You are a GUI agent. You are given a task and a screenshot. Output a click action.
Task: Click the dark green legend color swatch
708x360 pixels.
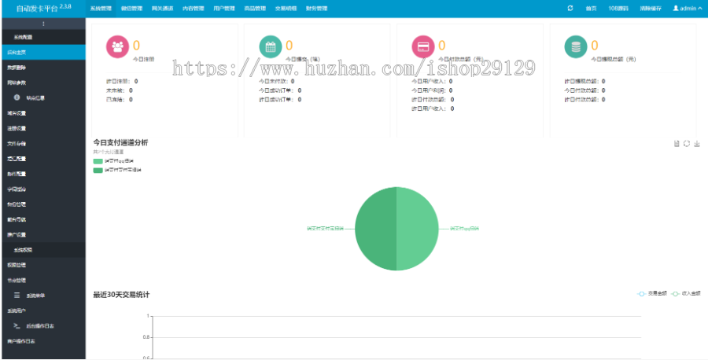(98, 170)
